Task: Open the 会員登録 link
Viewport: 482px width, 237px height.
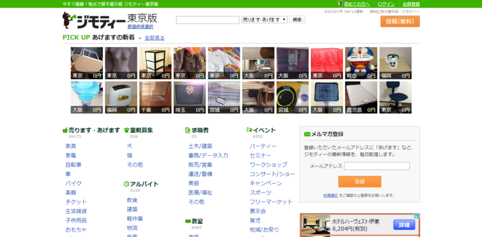Action: coord(411,4)
